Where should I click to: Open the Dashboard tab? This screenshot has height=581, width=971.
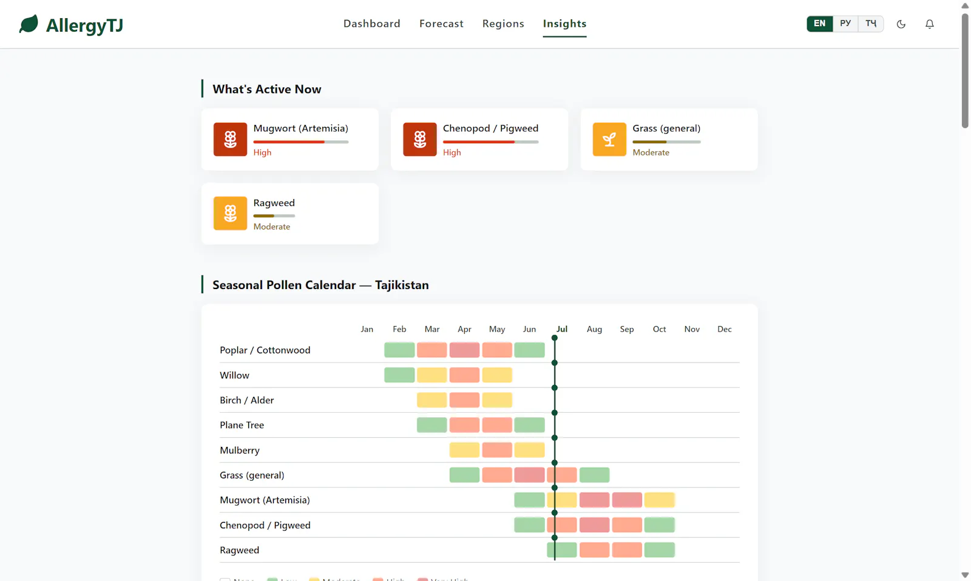point(372,24)
